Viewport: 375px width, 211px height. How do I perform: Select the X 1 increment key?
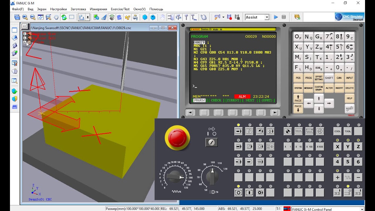[288, 147]
